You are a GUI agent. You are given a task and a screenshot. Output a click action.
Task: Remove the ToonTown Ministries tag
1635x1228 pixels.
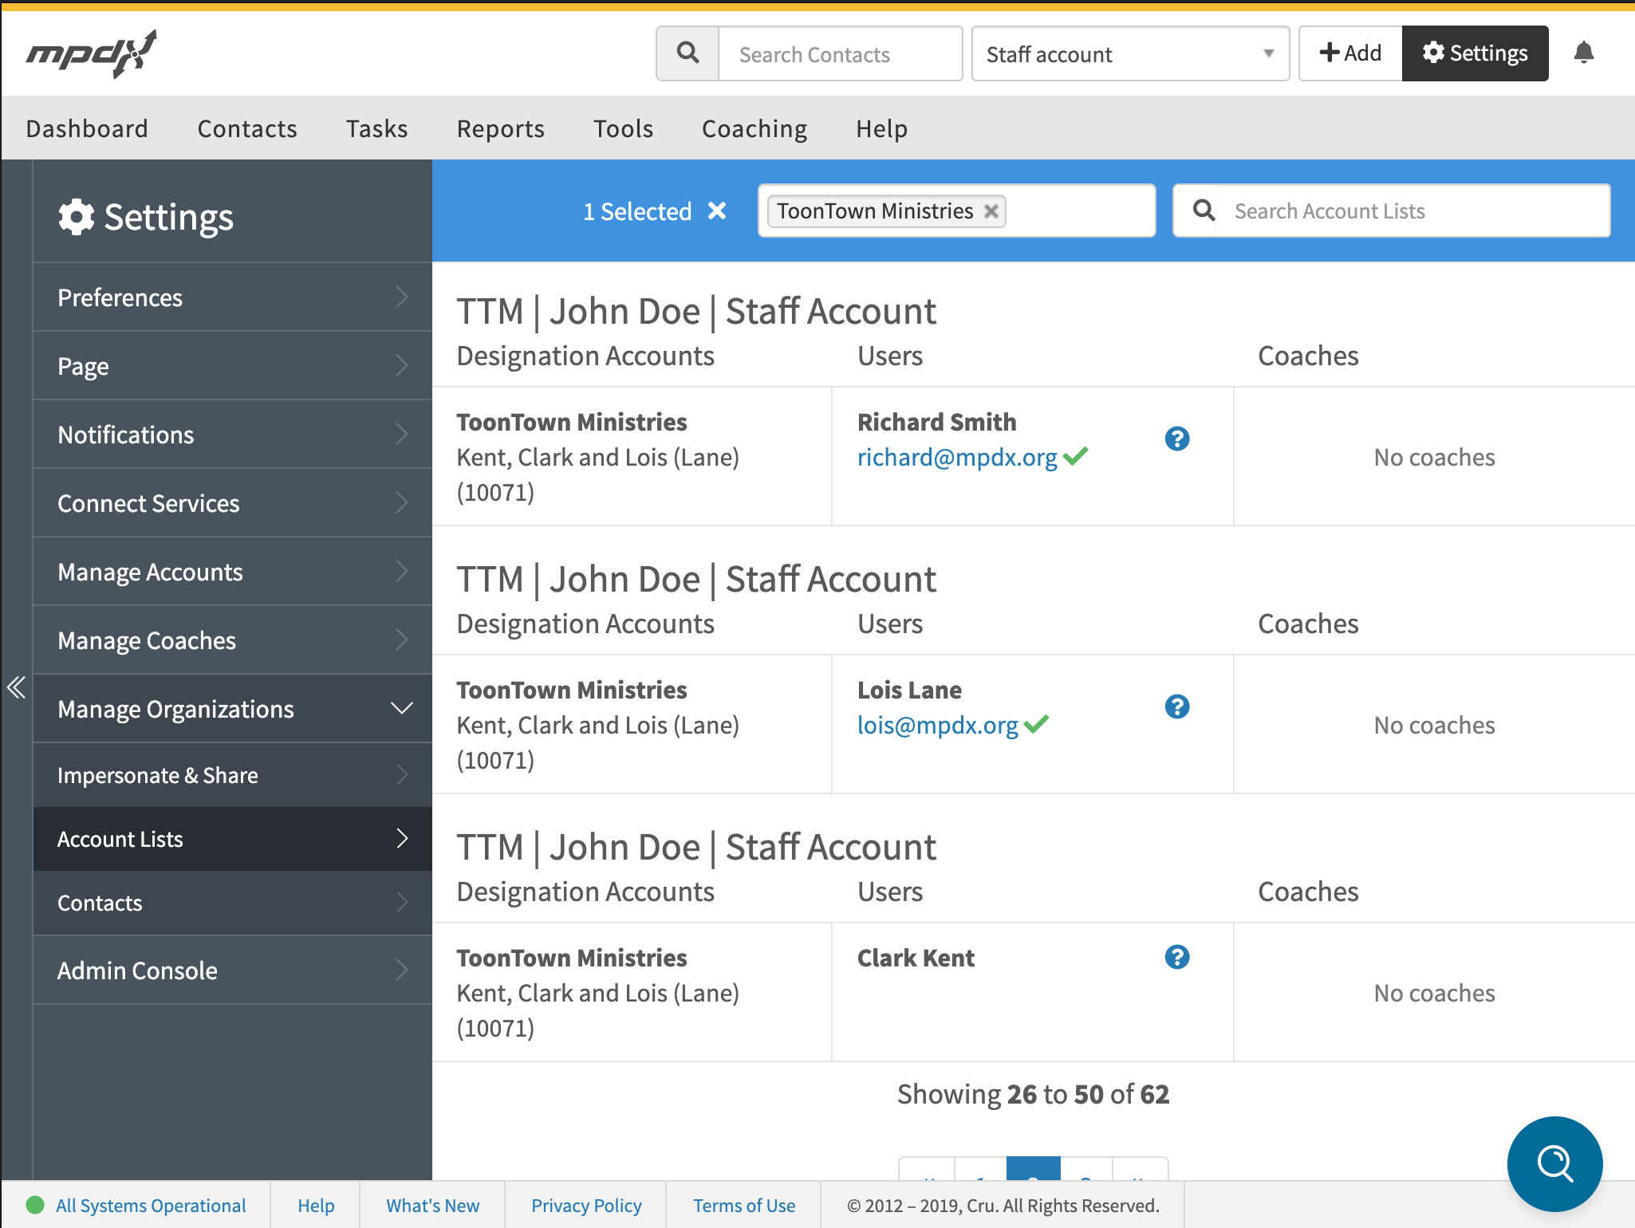[x=991, y=211]
